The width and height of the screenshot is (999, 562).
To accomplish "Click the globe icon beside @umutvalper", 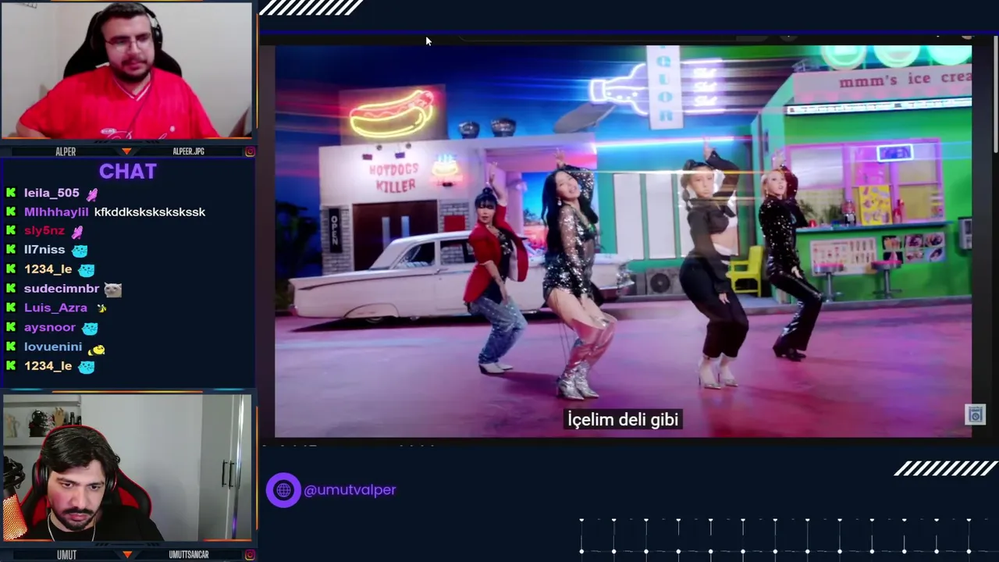I will [x=283, y=490].
